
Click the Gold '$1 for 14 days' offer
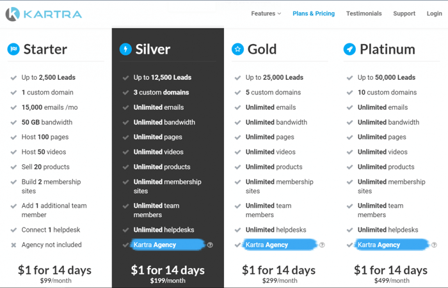click(278, 270)
